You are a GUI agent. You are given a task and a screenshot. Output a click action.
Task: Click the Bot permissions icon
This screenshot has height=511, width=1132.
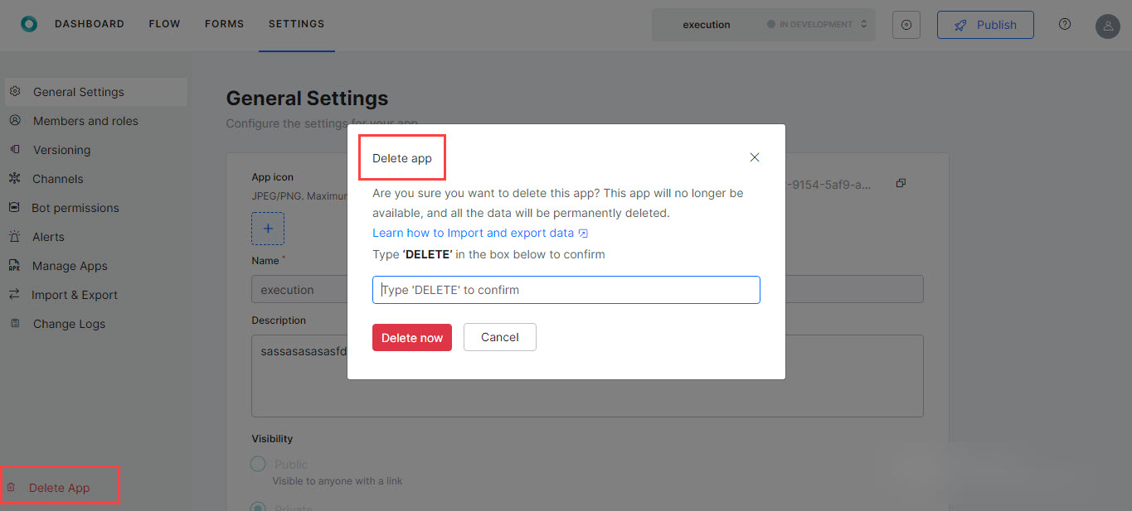click(x=14, y=207)
